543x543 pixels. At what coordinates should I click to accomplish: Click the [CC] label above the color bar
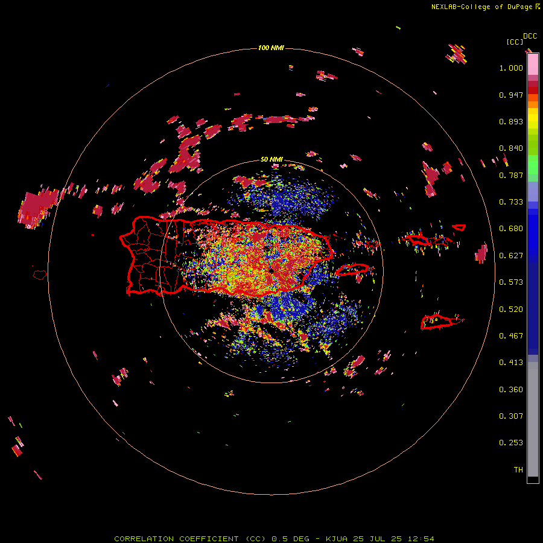pyautogui.click(x=515, y=42)
